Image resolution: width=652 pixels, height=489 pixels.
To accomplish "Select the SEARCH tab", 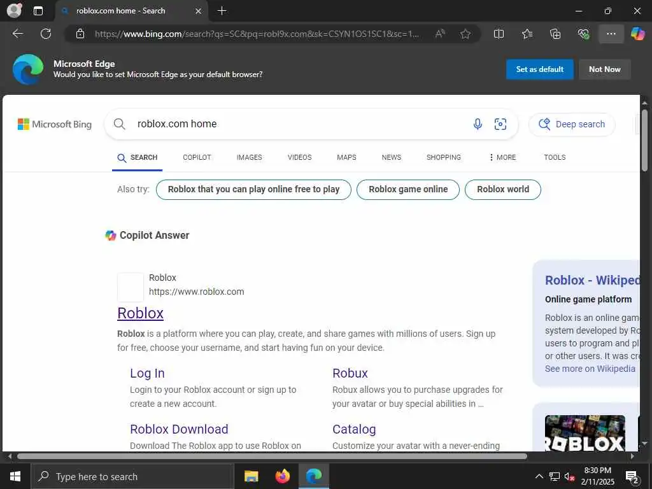I will coord(138,158).
